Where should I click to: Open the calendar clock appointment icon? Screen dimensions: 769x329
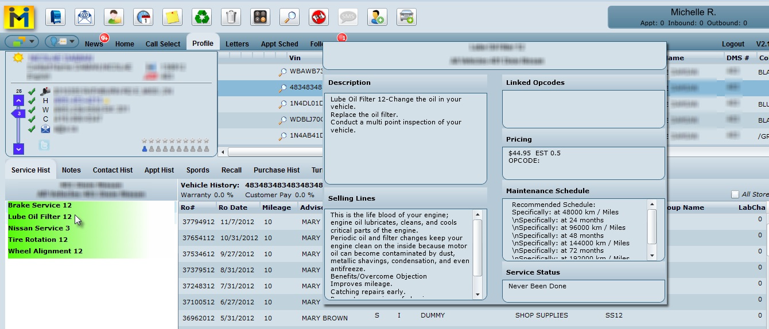point(143,17)
